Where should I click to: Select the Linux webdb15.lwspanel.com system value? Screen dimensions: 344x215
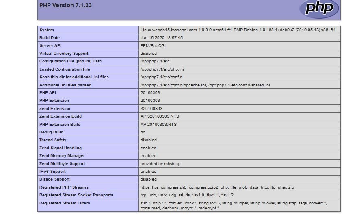[238, 30]
